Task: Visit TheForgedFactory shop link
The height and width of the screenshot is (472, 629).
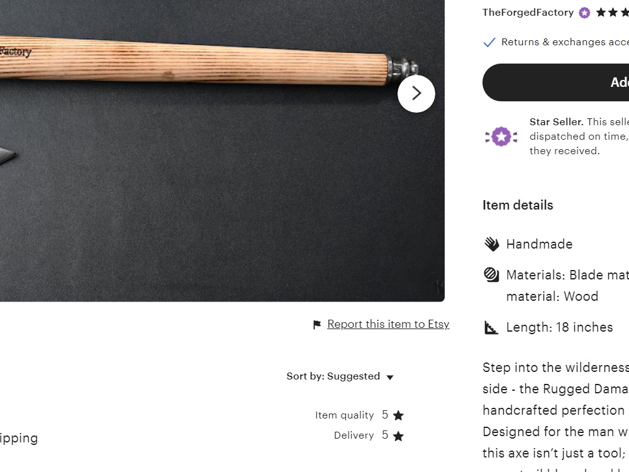Action: pyautogui.click(x=528, y=13)
